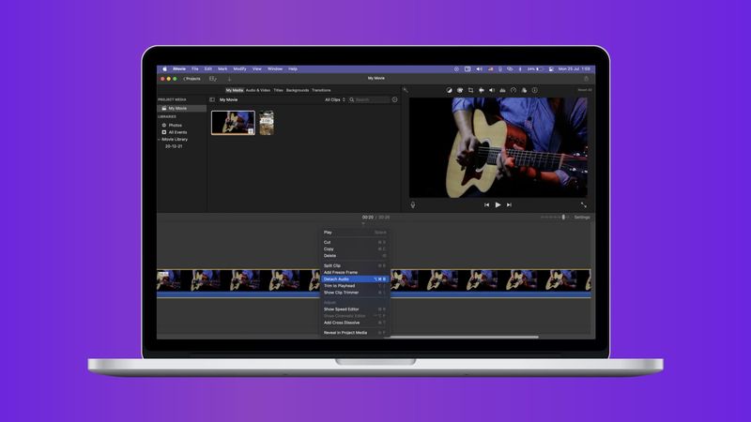Click the media library list toggle icon in toolbar

pyautogui.click(x=213, y=79)
